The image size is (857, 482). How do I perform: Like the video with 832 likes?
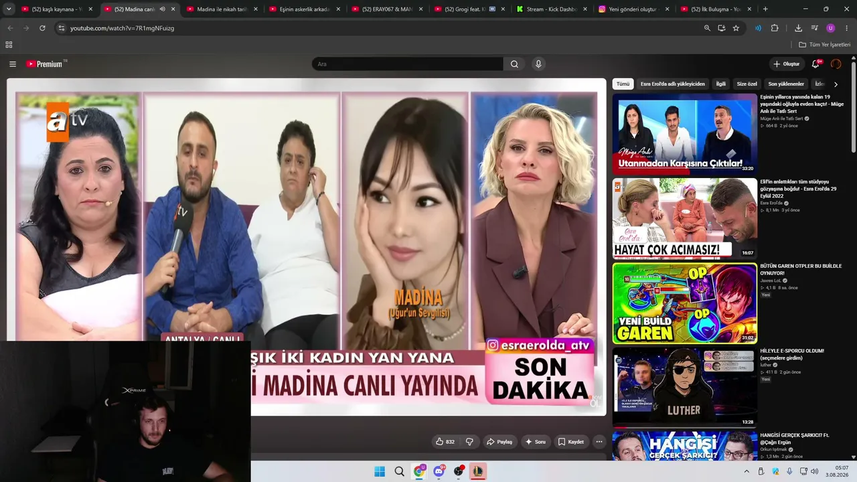(x=445, y=442)
